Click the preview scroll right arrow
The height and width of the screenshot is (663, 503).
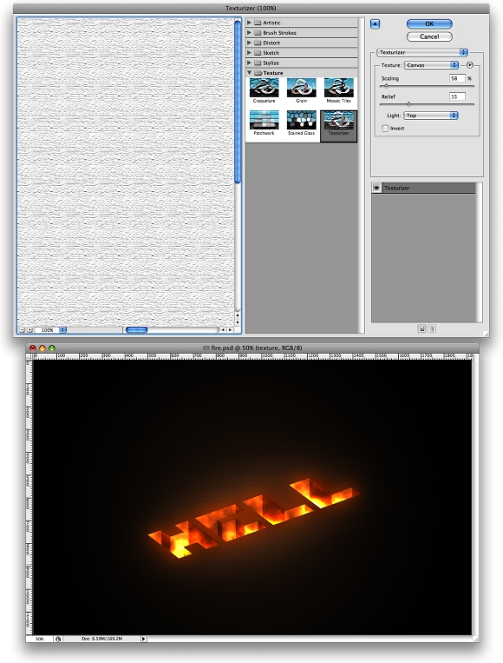point(230,330)
